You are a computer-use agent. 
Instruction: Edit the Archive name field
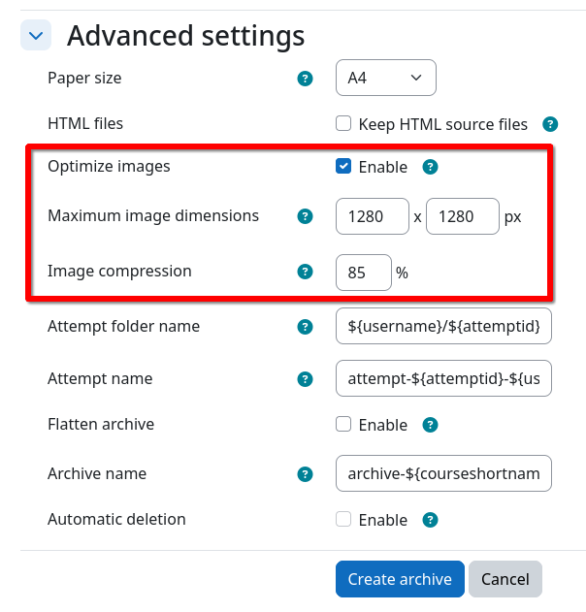point(443,473)
